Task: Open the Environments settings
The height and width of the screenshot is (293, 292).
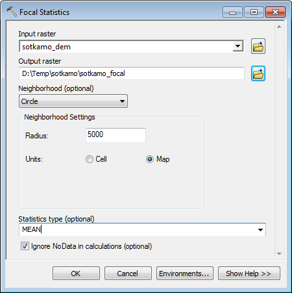Action: click(x=185, y=274)
